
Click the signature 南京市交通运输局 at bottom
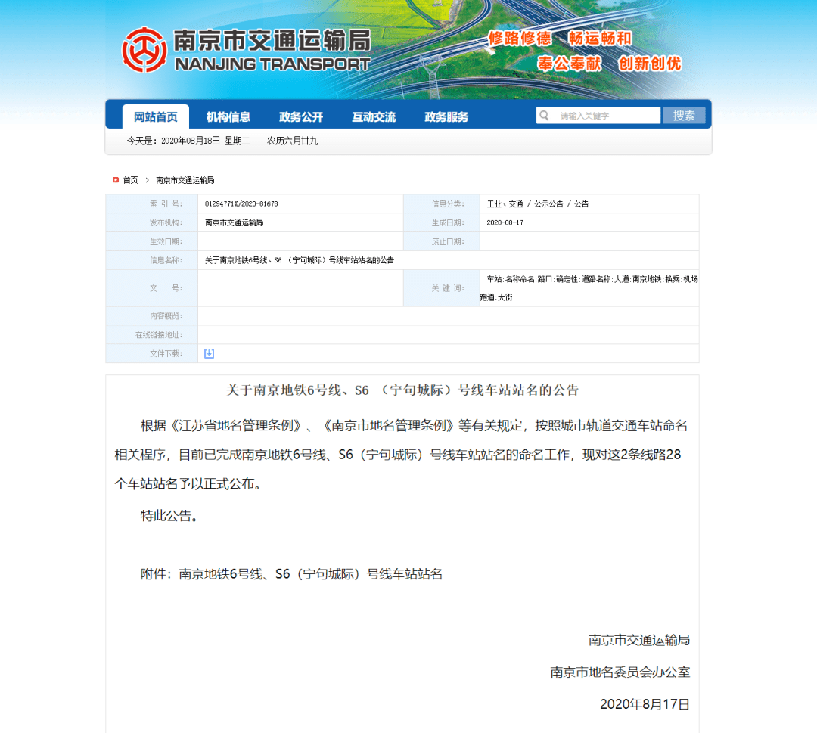[x=639, y=640]
